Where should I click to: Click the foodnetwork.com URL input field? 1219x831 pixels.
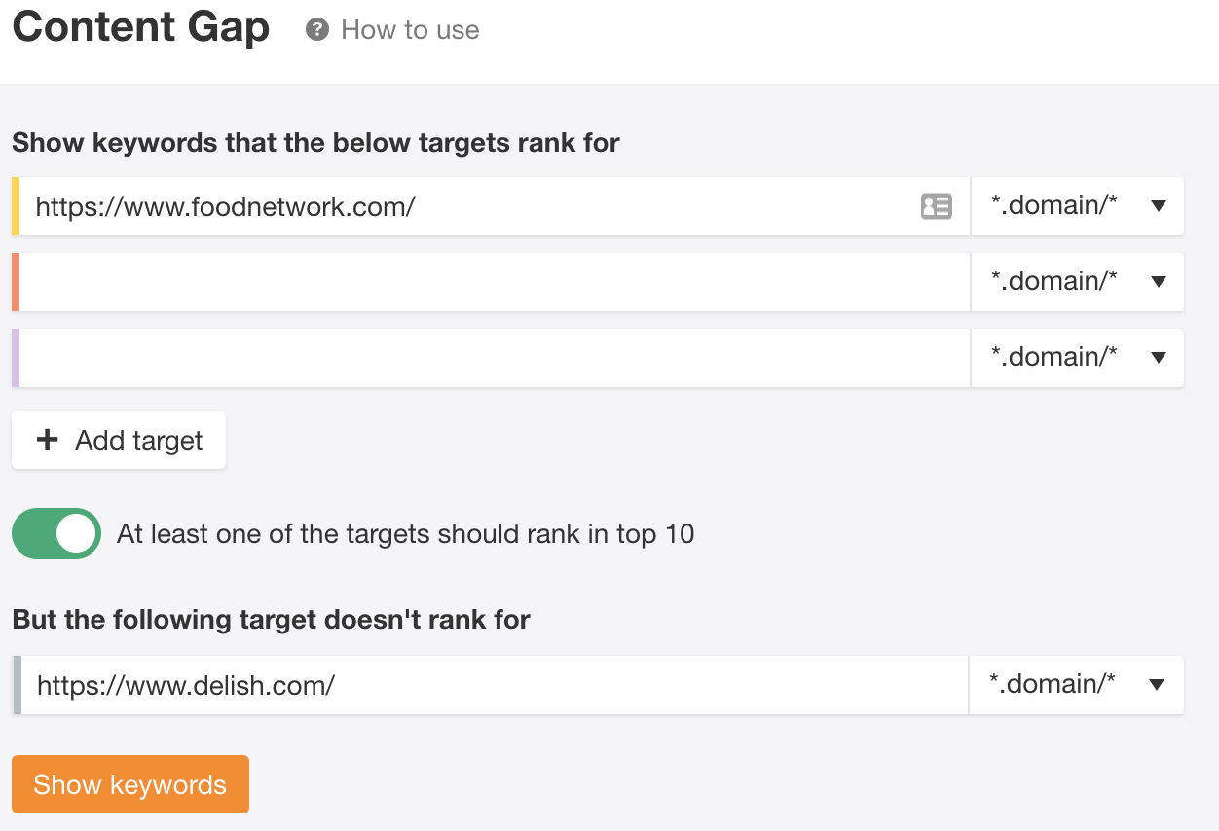pos(467,206)
